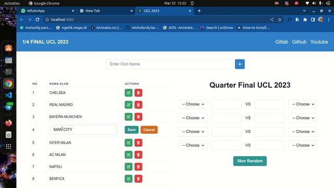The height and width of the screenshot is (188, 334).
Task: Edit the REAL MADRID club row
Action: coord(128,104)
